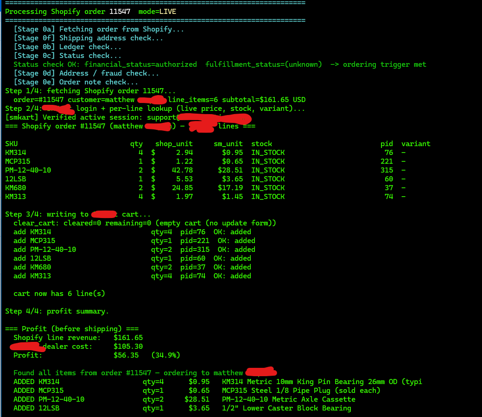The height and width of the screenshot is (417, 482).
Task: Click the 'shop_unit' column header
Action: coord(174,144)
